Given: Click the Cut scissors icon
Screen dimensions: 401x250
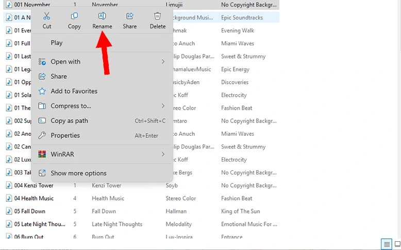Looking at the screenshot, I should [x=47, y=16].
